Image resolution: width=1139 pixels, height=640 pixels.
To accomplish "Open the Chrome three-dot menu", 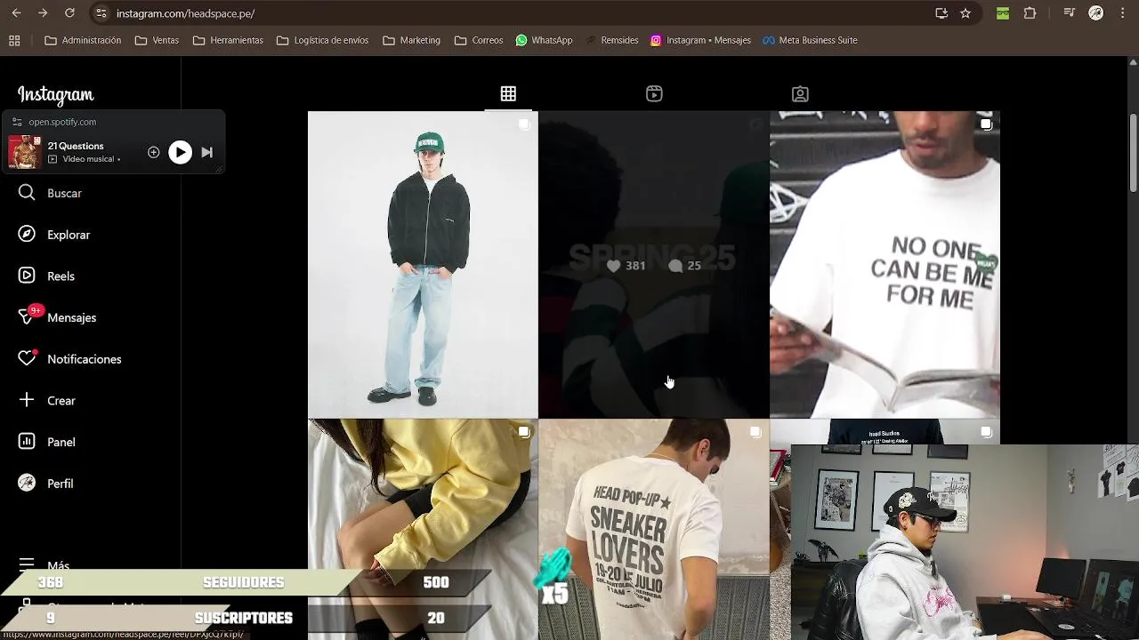I will 1122,13.
